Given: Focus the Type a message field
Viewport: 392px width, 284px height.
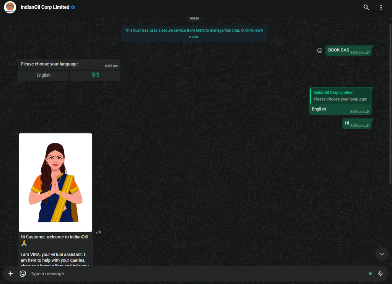Looking at the screenshot, I should coord(198,274).
